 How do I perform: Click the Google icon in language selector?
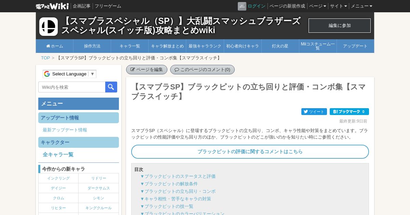tap(47, 74)
